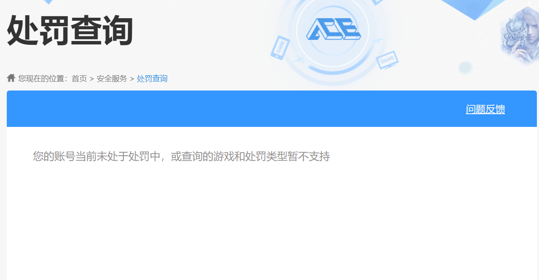Click the separator arrow after 首页

point(92,79)
